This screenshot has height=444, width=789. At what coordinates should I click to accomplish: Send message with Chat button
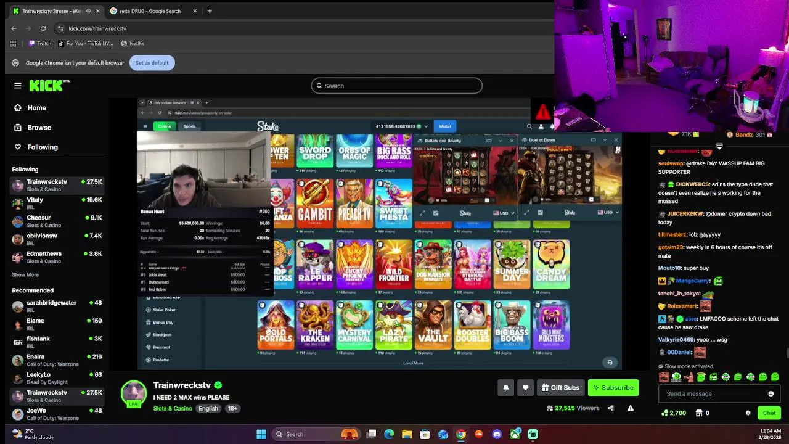click(x=769, y=413)
